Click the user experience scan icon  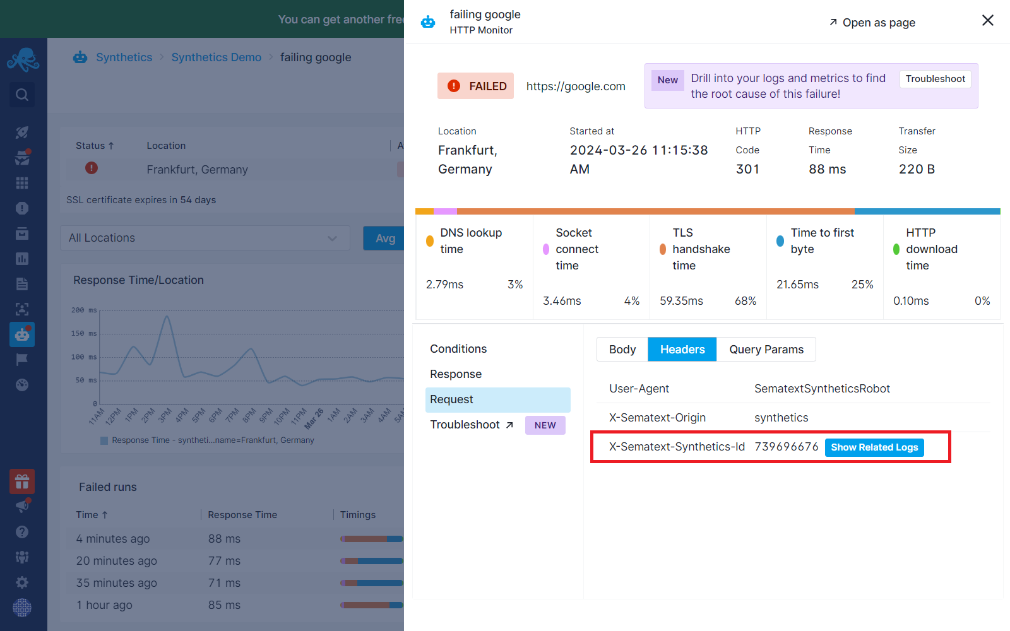tap(22, 309)
